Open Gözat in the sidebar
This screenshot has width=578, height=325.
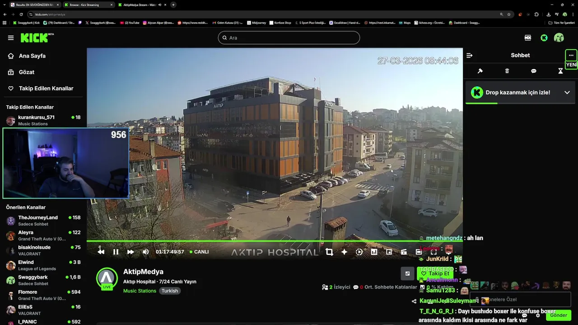(x=21, y=72)
